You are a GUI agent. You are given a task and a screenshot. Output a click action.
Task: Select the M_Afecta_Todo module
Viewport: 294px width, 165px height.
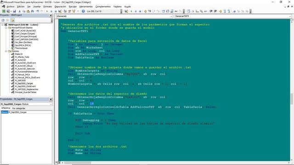22,57
